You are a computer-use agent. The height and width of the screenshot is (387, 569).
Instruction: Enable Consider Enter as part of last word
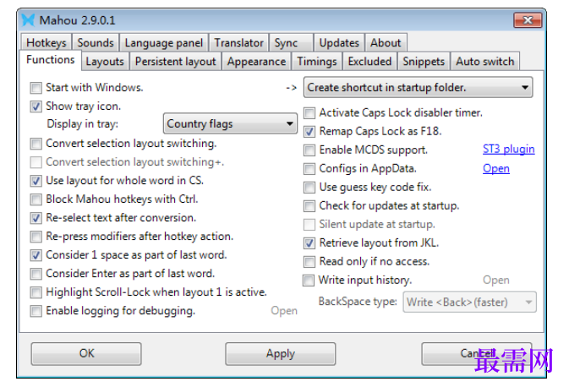click(x=36, y=274)
